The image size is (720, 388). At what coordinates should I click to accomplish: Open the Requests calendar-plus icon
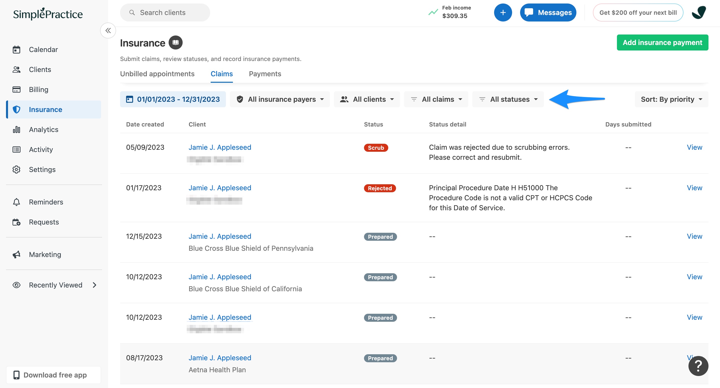tap(17, 222)
